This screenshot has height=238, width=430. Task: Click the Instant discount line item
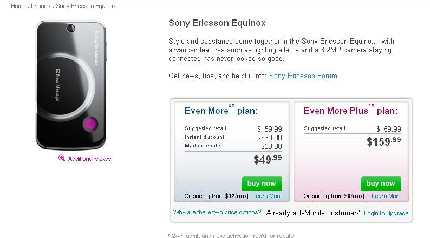click(x=233, y=137)
